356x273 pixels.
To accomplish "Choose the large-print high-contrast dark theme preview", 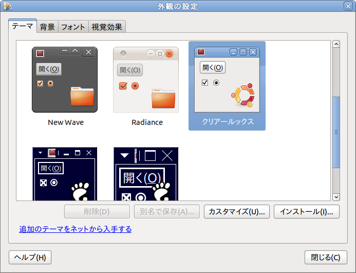I will (x=146, y=174).
